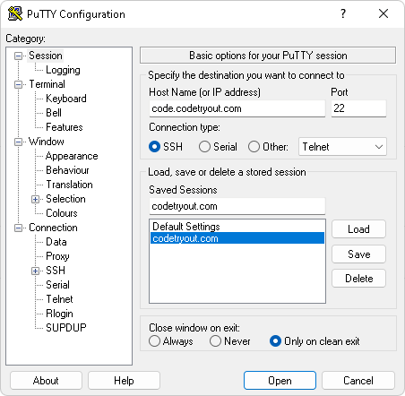Click the Load session button

(358, 229)
